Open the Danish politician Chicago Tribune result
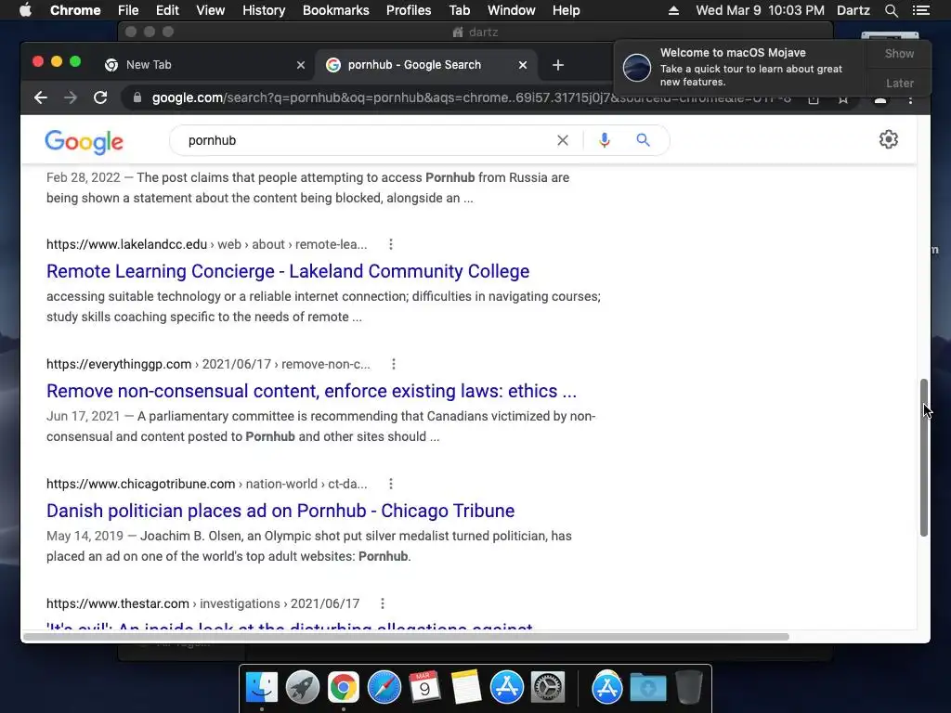The width and height of the screenshot is (951, 713). click(x=280, y=511)
